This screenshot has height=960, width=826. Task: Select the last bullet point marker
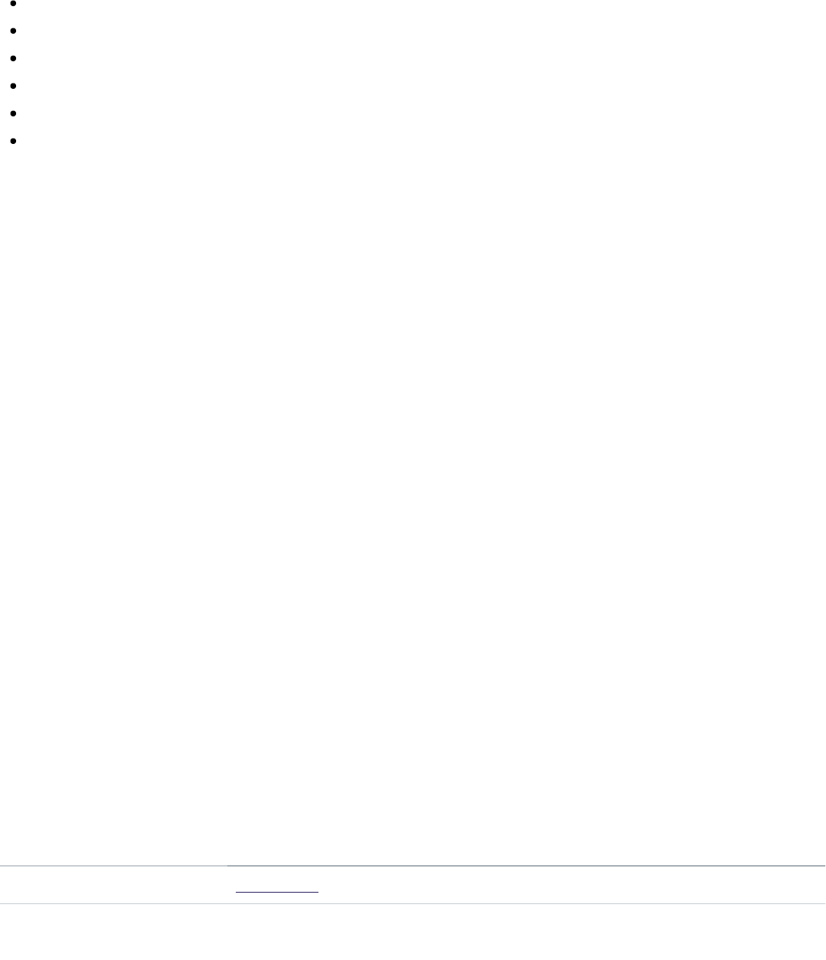pyautogui.click(x=15, y=141)
